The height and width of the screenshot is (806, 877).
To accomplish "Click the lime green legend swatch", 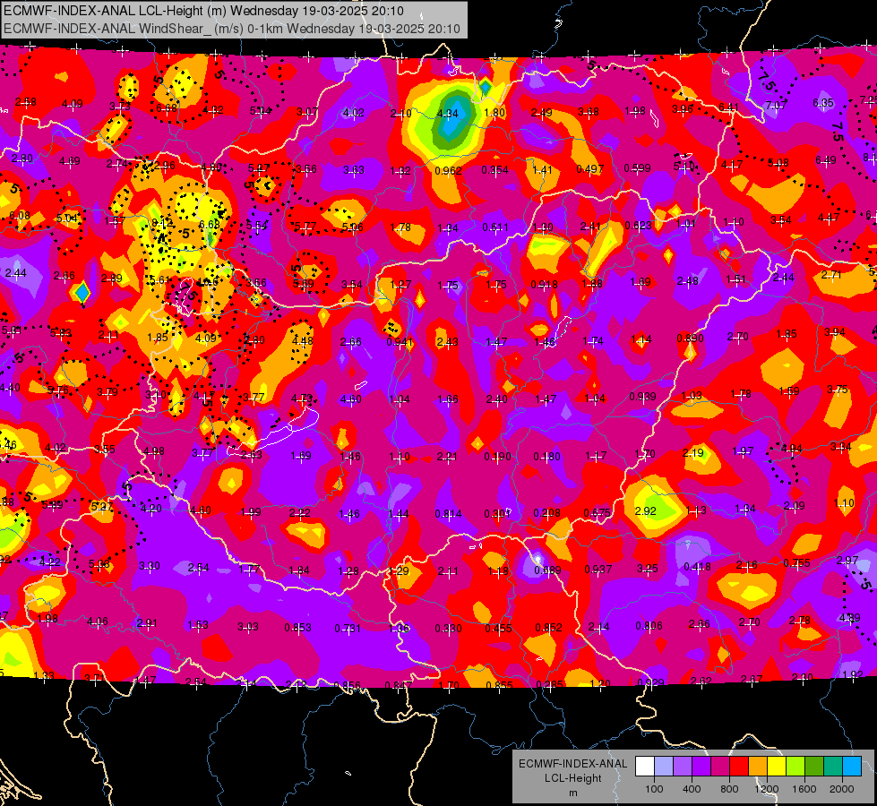I will pyautogui.click(x=795, y=766).
